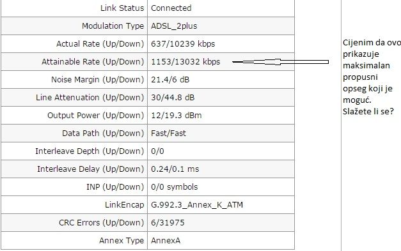The image size is (401, 251).
Task: Click the Connected status value
Action: click(171, 8)
